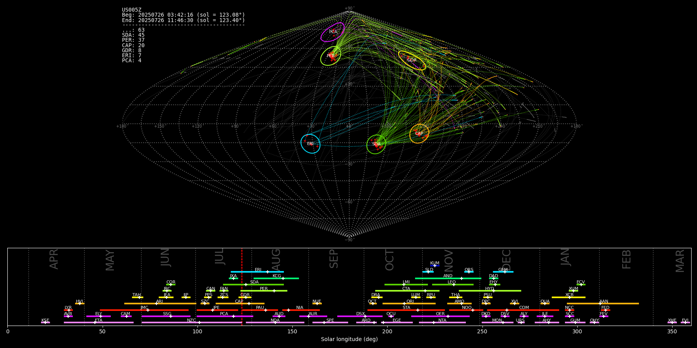The height and width of the screenshot is (348, 697).
Task: Click the KSE shower label in timeline
Action: [45, 320]
